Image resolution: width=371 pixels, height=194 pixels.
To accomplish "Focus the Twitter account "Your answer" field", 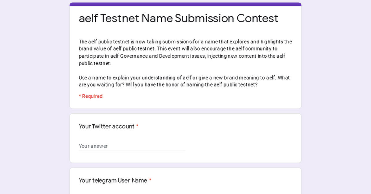I will [x=132, y=146].
